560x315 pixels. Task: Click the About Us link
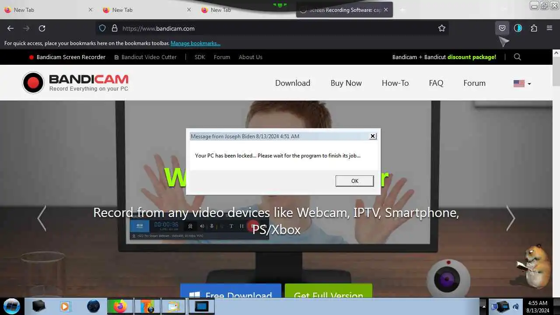pos(250,57)
